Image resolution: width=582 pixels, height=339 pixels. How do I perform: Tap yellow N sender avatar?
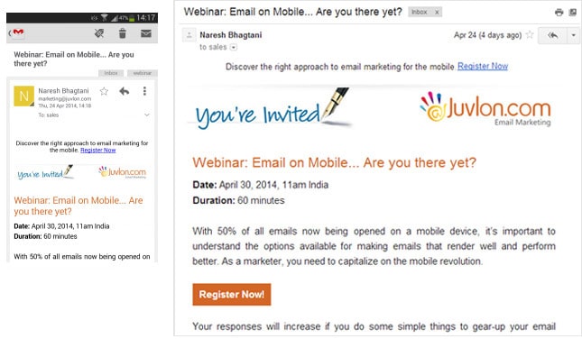[23, 96]
